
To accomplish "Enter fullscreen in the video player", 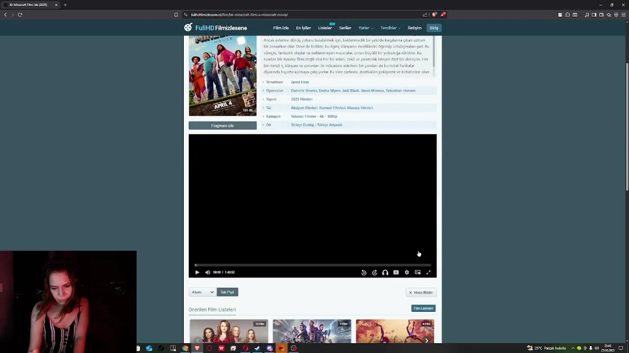I will coord(429,272).
